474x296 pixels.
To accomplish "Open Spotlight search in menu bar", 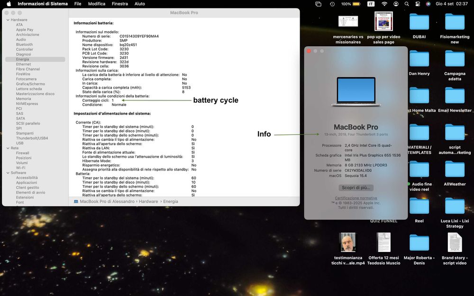I will coord(407,4).
